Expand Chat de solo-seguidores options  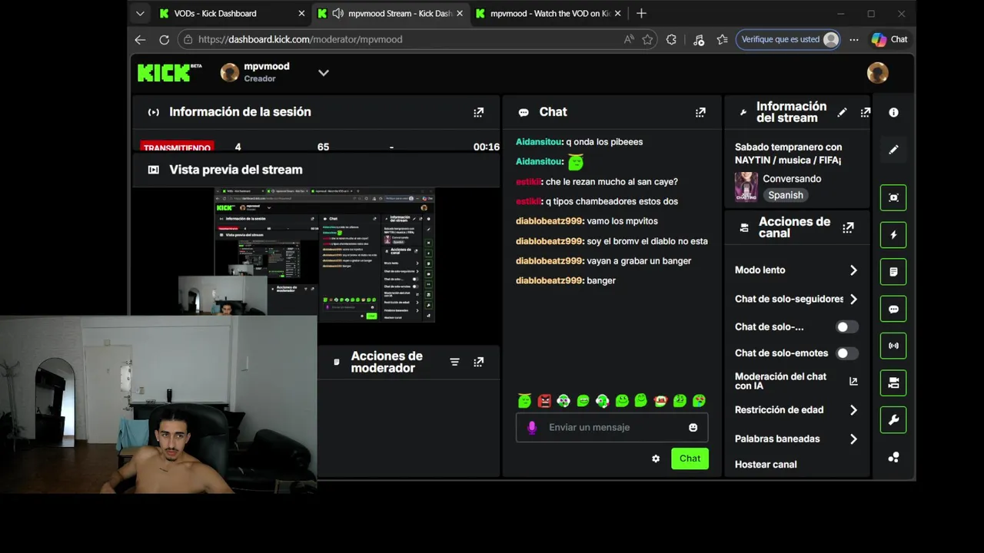(x=853, y=300)
